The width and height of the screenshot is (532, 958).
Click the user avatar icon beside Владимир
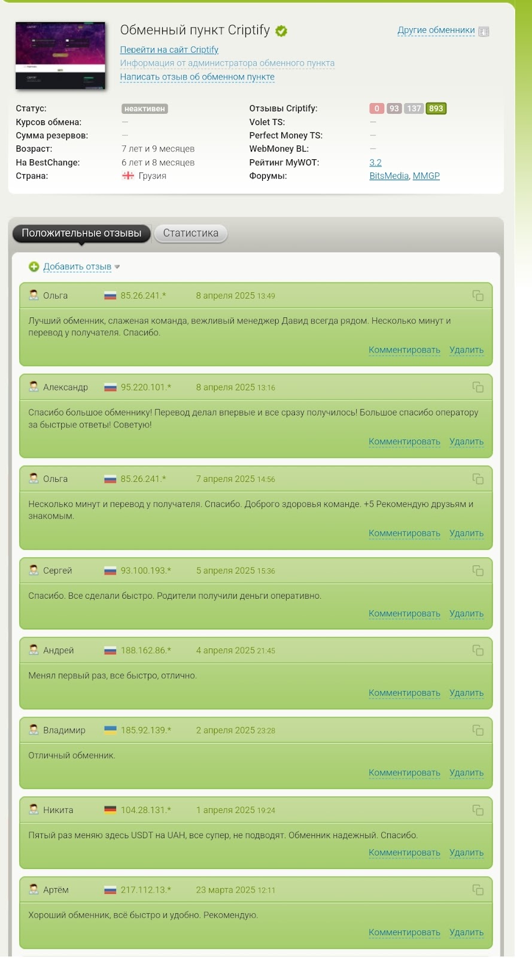(x=34, y=730)
